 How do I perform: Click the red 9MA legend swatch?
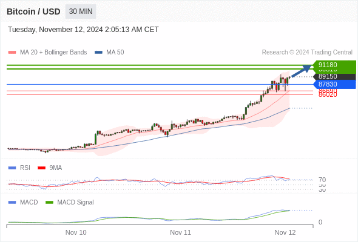pyautogui.click(x=41, y=168)
